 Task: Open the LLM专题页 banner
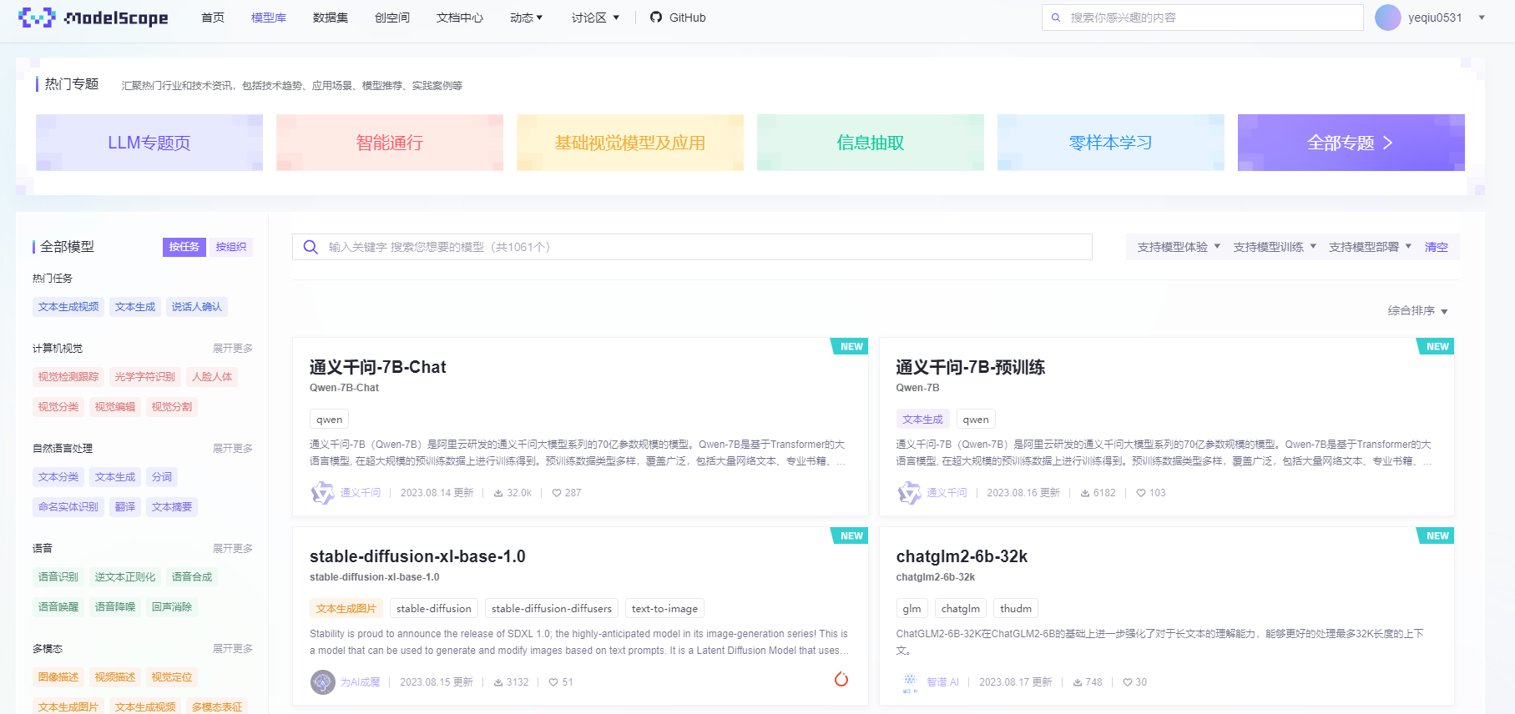click(149, 143)
